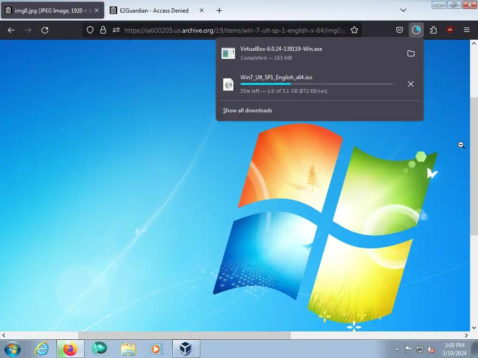The width and height of the screenshot is (478, 358).
Task: Bookmark this page with the star
Action: [x=354, y=30]
